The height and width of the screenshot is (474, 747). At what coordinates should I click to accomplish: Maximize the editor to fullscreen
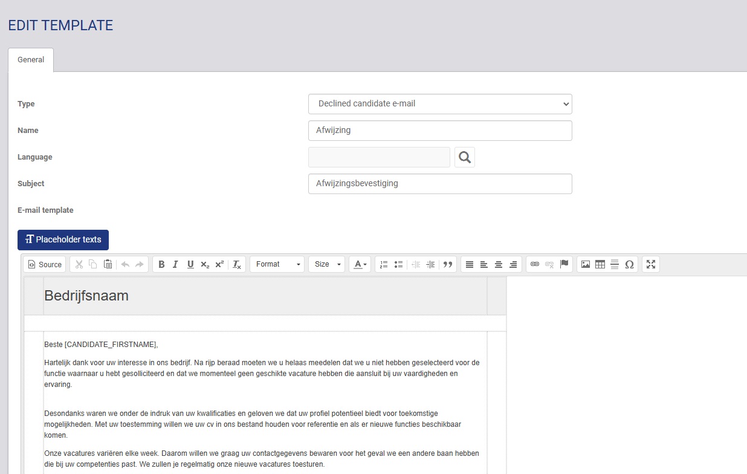point(651,264)
